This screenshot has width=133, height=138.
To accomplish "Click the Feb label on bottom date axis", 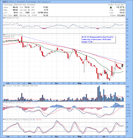I will pos(8,137).
